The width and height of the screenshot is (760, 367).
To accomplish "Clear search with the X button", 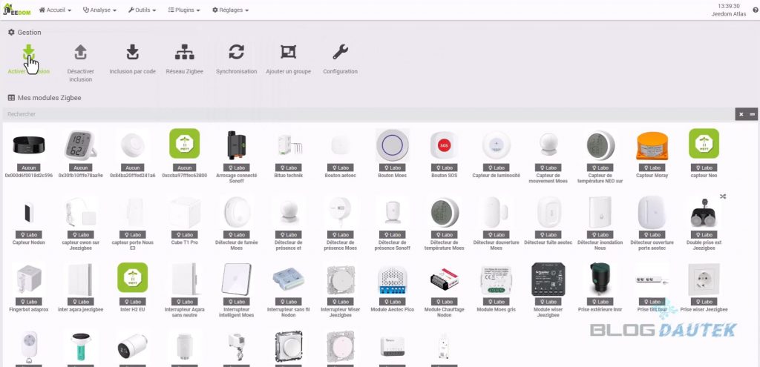I will [x=740, y=114].
